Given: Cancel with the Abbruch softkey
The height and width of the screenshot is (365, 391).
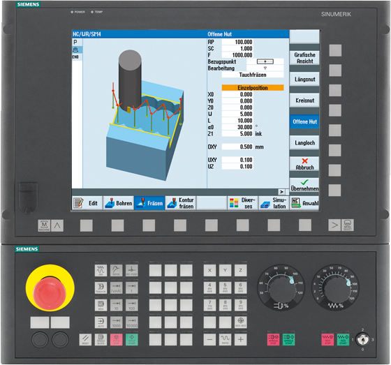Looking at the screenshot, I should click(x=304, y=164).
